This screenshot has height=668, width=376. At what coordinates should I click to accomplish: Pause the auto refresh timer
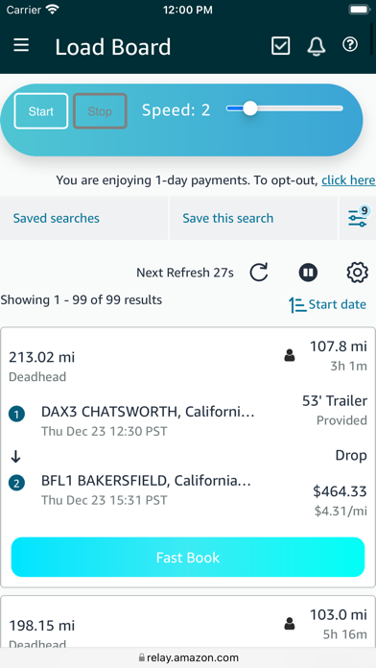coord(308,273)
